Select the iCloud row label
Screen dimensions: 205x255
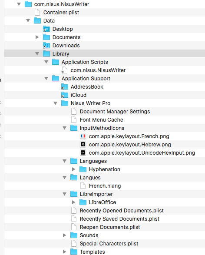[x=78, y=95]
